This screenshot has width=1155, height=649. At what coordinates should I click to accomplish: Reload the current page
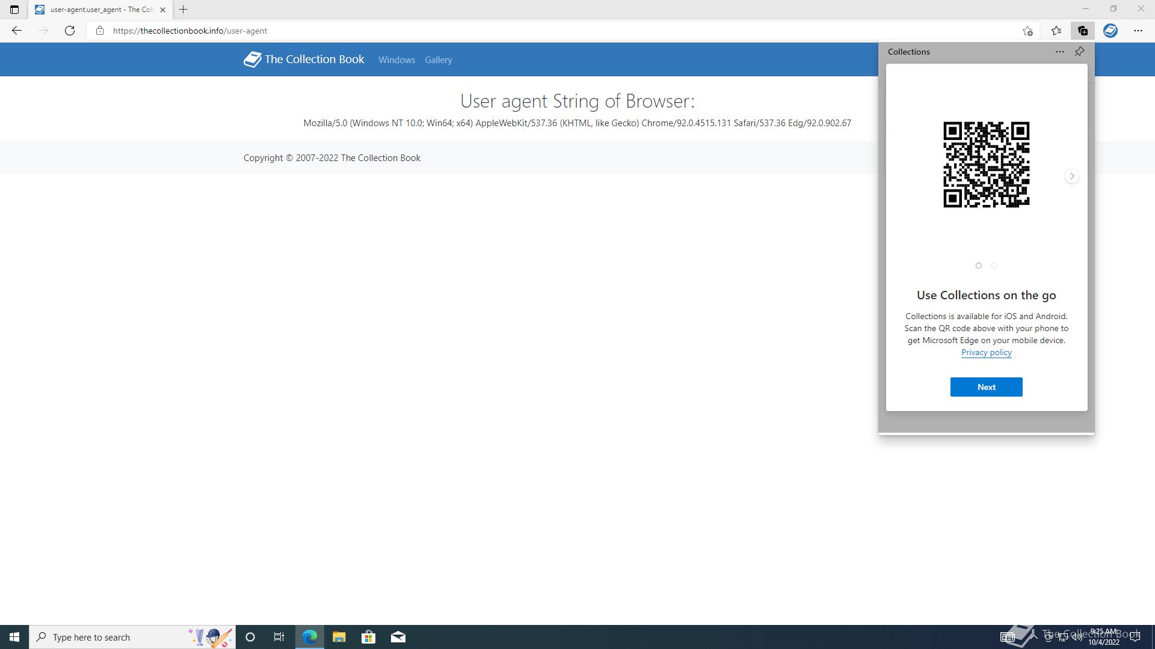(70, 31)
